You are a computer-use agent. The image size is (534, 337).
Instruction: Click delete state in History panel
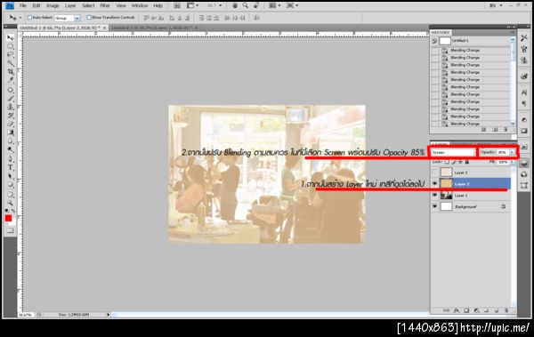coord(506,130)
